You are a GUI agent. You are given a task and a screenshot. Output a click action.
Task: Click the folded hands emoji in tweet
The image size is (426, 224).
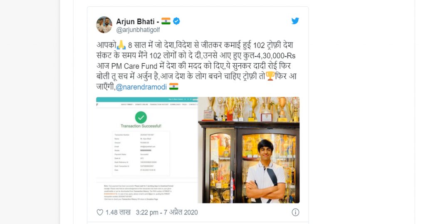[x=121, y=45]
